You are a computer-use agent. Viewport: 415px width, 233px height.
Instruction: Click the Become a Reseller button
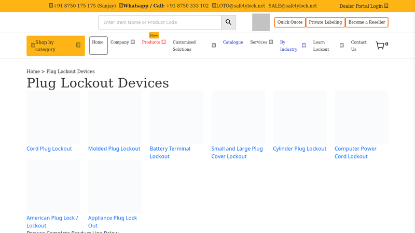pyautogui.click(x=367, y=22)
